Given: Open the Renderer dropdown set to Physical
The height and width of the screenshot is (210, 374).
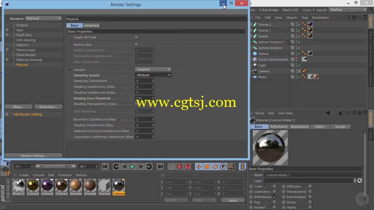Looking at the screenshot, I should pos(43,18).
